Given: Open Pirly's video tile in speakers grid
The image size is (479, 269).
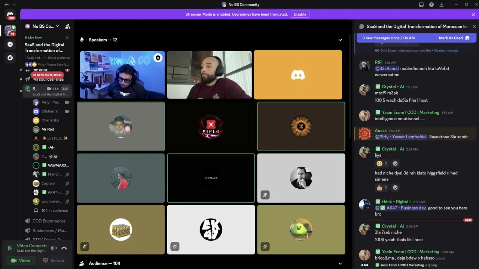Looking at the screenshot, I should pos(122,75).
